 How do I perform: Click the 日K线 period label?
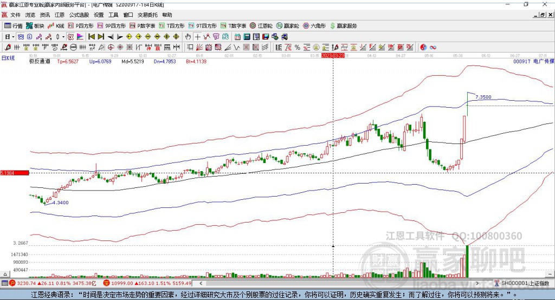tap(8, 58)
